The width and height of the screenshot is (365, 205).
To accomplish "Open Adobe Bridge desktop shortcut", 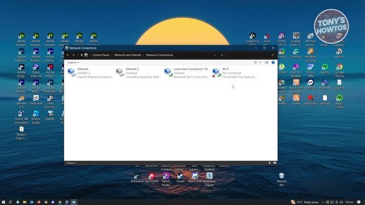I will coord(22,71).
